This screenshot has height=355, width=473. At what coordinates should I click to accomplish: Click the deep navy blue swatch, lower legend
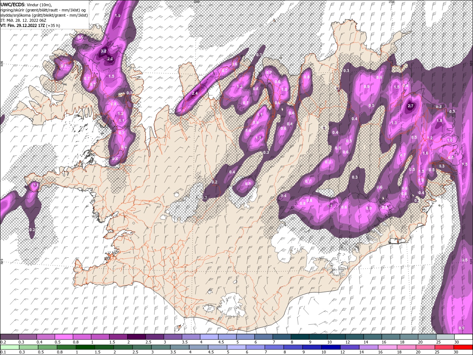pos(330,347)
